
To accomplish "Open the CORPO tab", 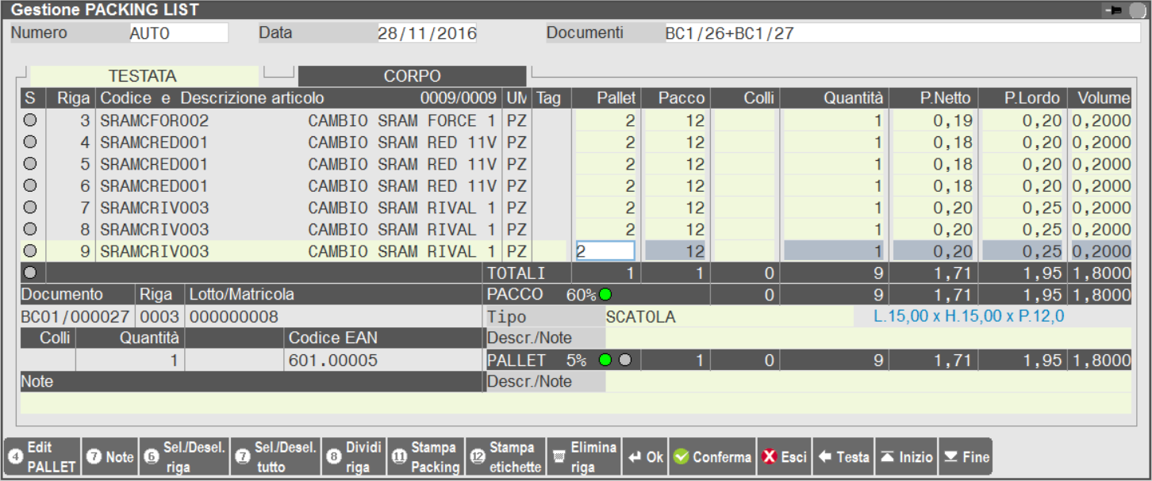I will pyautogui.click(x=412, y=76).
